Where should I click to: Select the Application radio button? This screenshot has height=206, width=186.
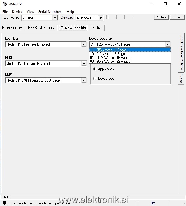94,69
